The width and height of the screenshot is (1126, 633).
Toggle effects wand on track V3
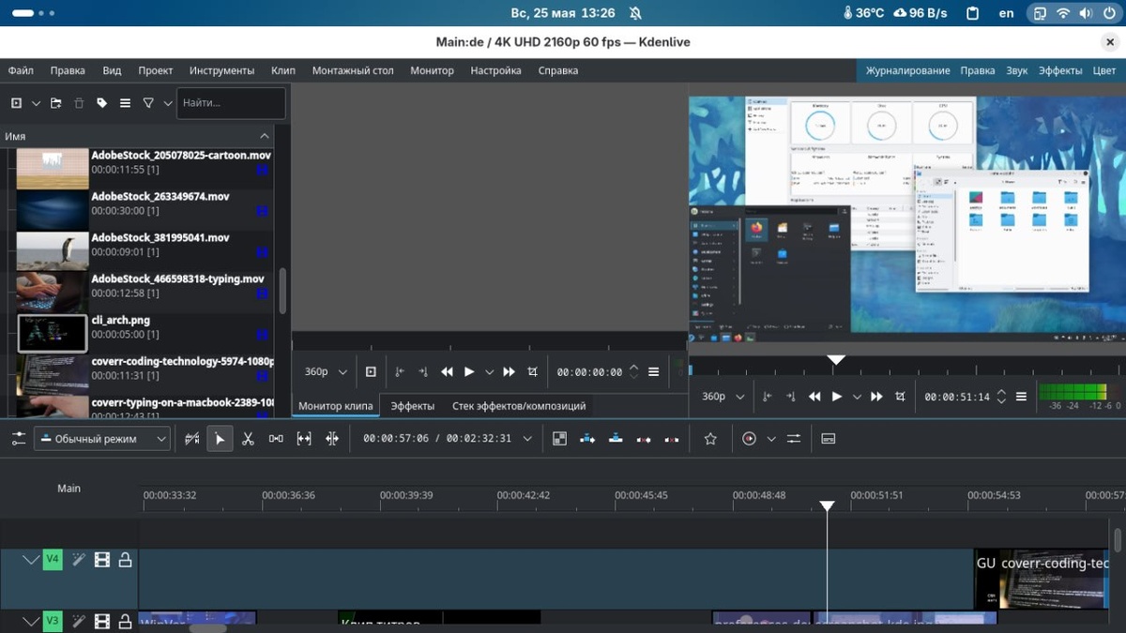[79, 621]
